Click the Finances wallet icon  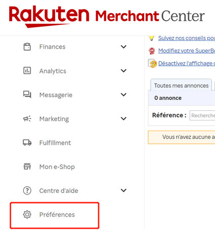pos(27,47)
